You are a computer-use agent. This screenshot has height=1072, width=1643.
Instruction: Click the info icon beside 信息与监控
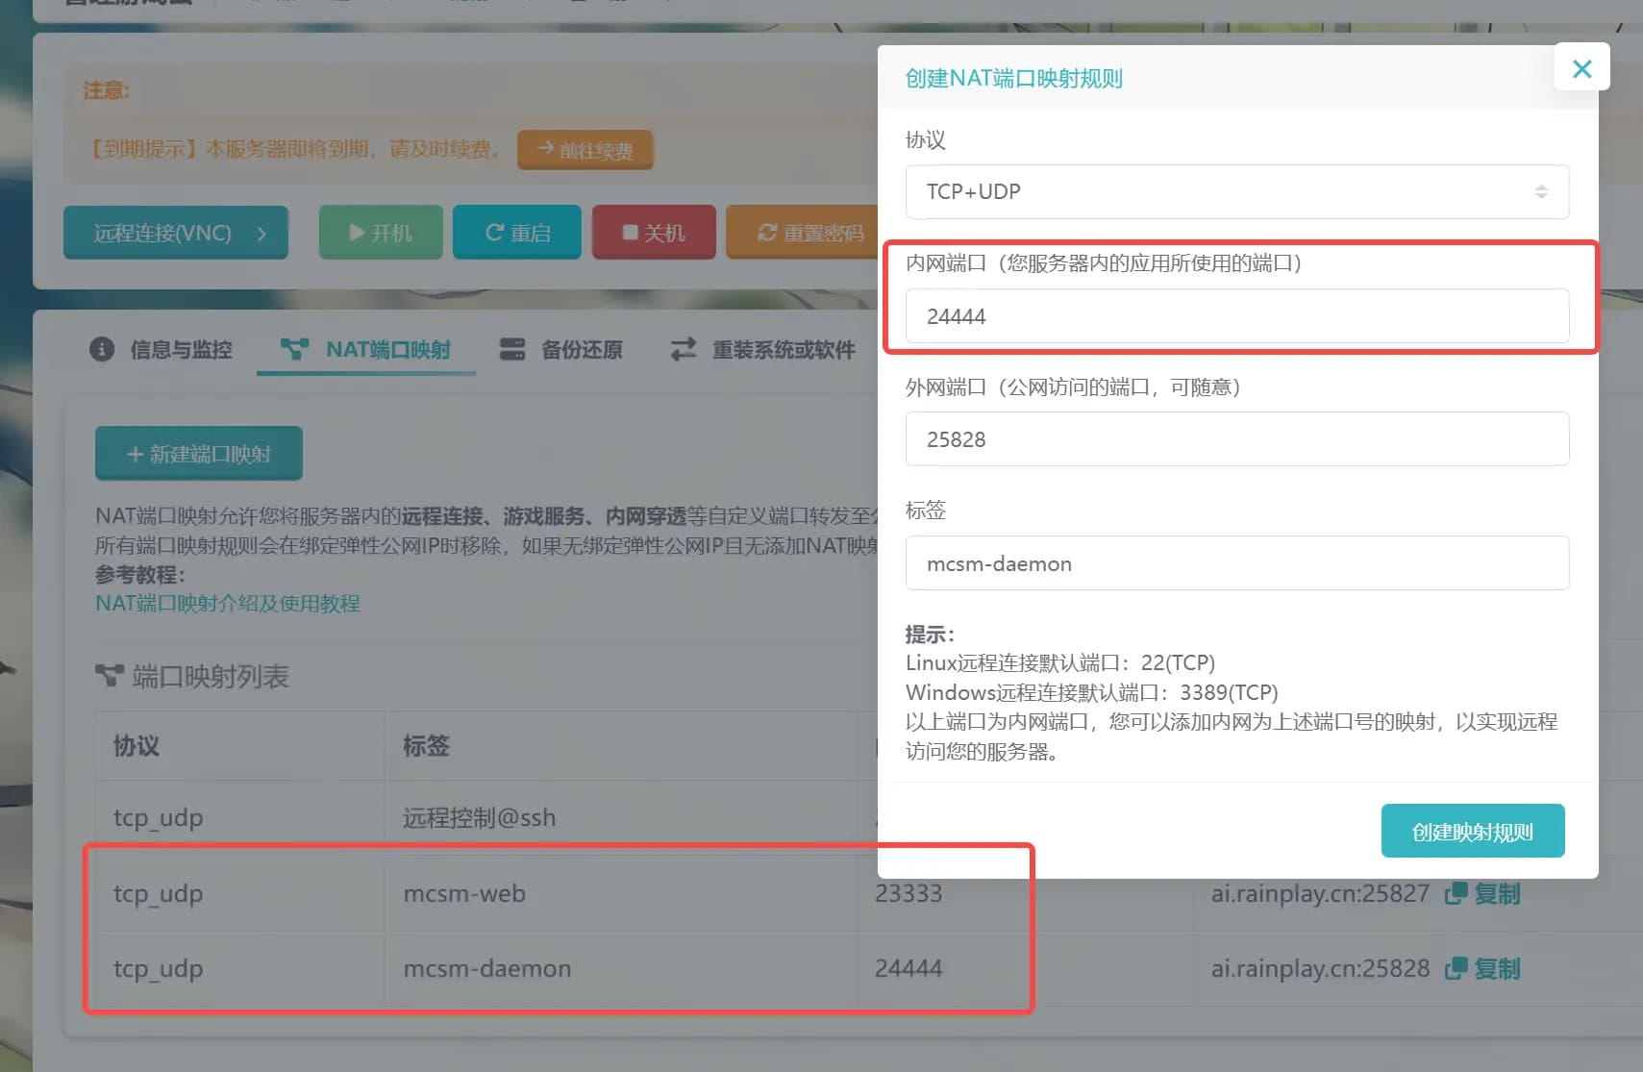click(x=102, y=349)
